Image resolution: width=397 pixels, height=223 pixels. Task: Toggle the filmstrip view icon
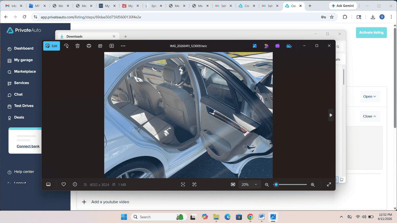[x=48, y=184]
